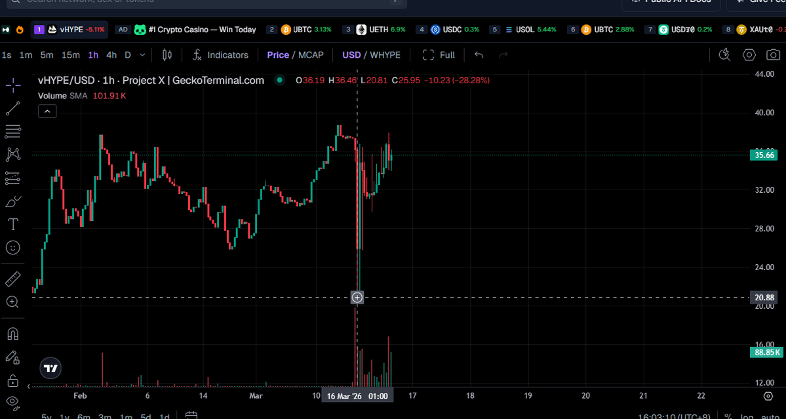
Task: Click the 16 Mar '26 01:00 time label
Action: (x=357, y=396)
